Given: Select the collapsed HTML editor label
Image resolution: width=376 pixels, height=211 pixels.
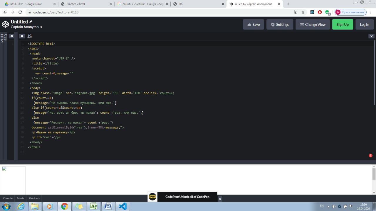Looking at the screenshot, I should (x=2, y=39).
